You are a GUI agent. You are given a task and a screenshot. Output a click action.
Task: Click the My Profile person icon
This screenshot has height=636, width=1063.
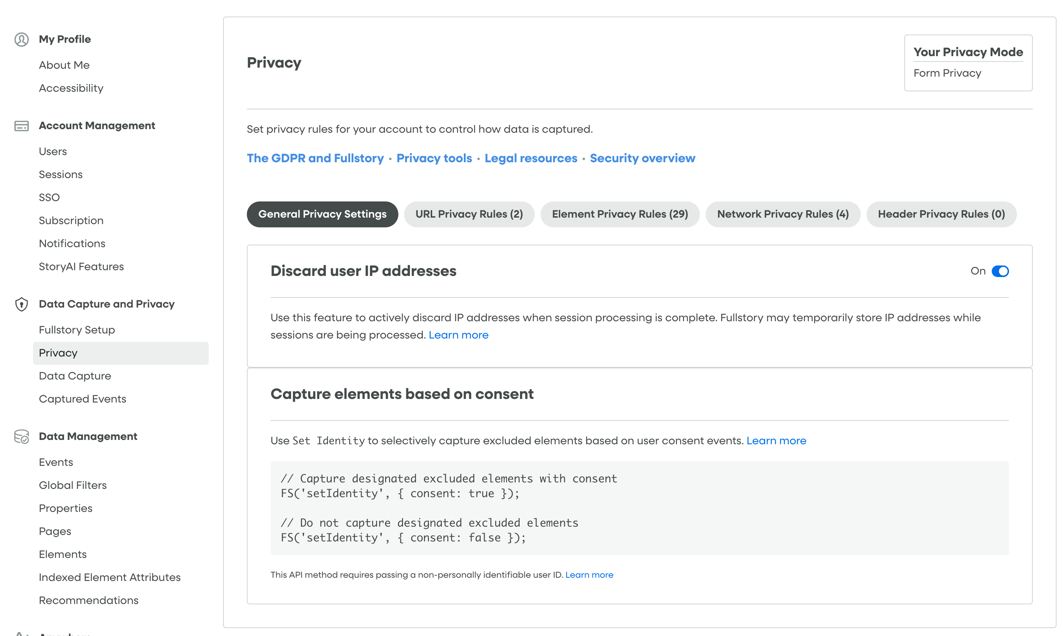pos(21,40)
